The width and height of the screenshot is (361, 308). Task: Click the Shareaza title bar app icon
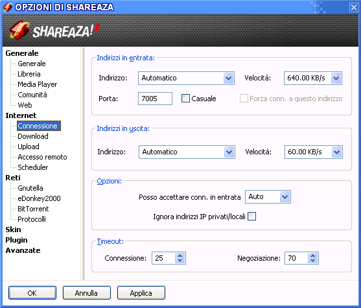(8, 7)
